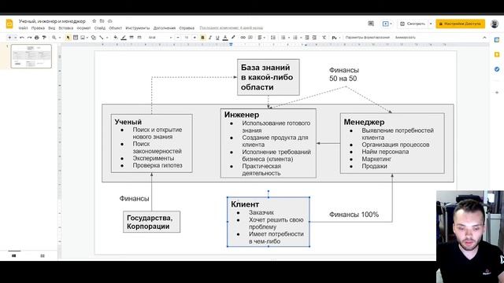Open the highlight color marker
Image resolution: width=504 pixels, height=283 pixels.
233,38
